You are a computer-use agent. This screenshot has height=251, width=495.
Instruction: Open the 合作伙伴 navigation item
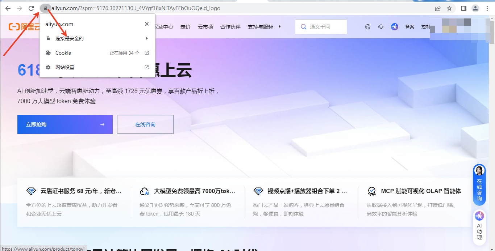click(x=230, y=27)
